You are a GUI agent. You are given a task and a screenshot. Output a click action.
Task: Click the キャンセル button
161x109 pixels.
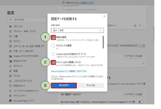click(x=91, y=86)
